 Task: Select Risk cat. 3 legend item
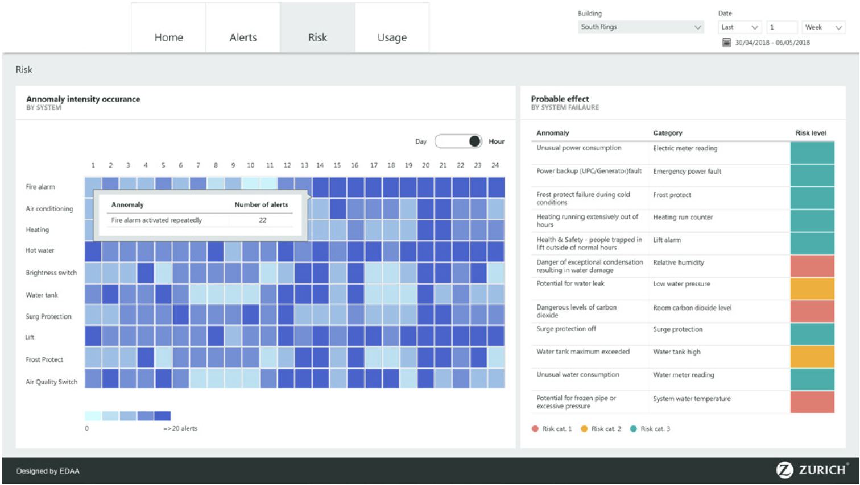point(650,429)
